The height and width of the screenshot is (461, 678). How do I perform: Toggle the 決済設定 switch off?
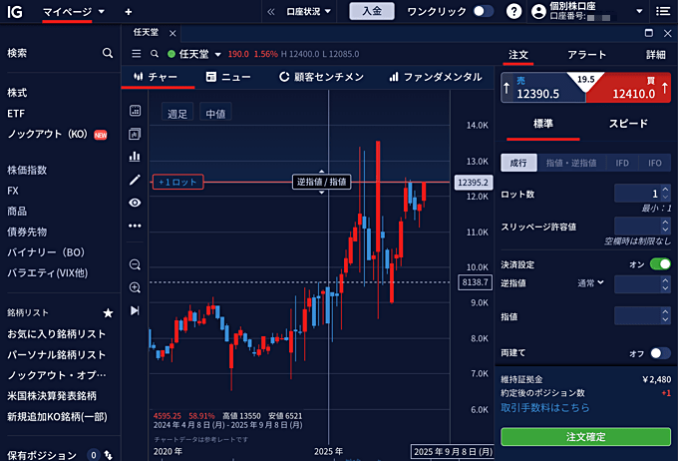[x=660, y=264]
